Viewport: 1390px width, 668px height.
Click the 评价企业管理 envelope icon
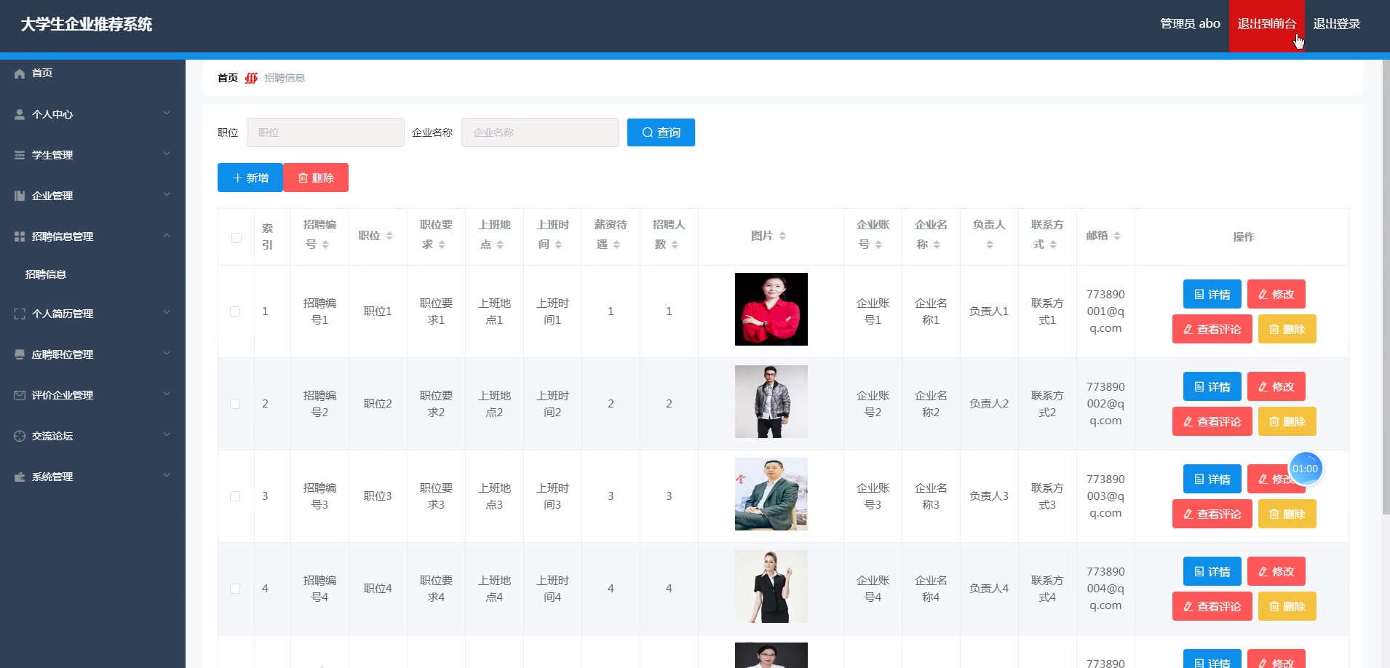point(20,395)
